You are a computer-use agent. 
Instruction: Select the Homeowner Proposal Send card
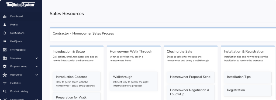coord(191,77)
